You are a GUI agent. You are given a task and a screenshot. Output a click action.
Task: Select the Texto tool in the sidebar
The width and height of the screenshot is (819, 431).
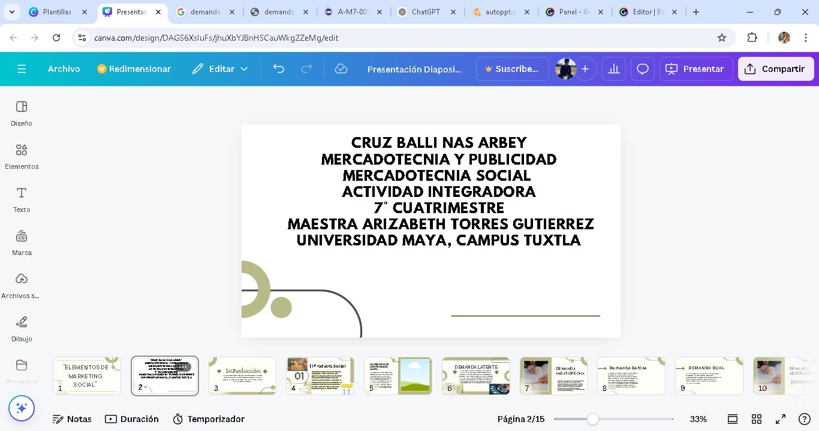pyautogui.click(x=22, y=199)
